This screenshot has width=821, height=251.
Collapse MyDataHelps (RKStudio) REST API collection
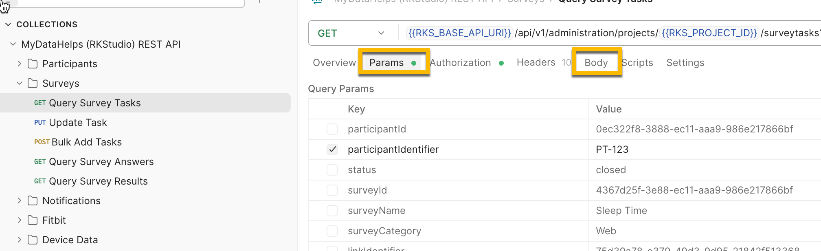(x=13, y=44)
